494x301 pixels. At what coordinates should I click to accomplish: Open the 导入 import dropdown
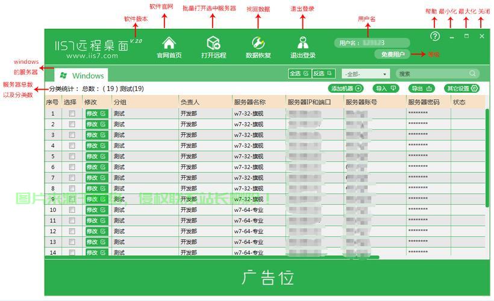click(386, 88)
